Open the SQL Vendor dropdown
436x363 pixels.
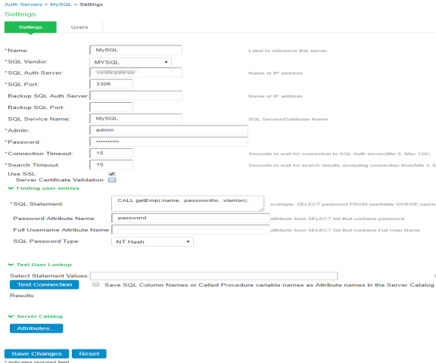pyautogui.click(x=130, y=62)
